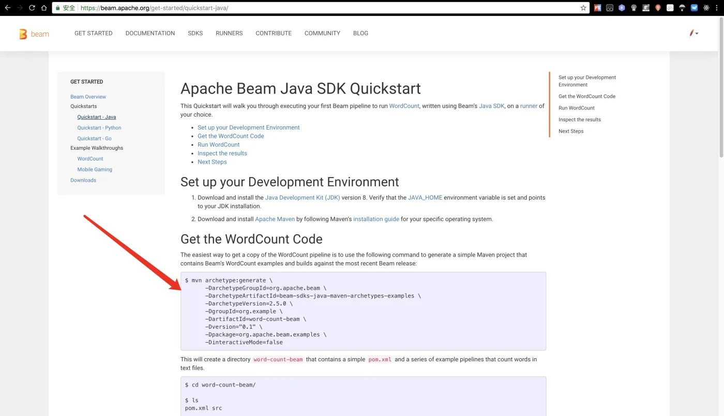Open the Chrome three-dot menu
Image resolution: width=724 pixels, height=416 pixels.
point(717,8)
